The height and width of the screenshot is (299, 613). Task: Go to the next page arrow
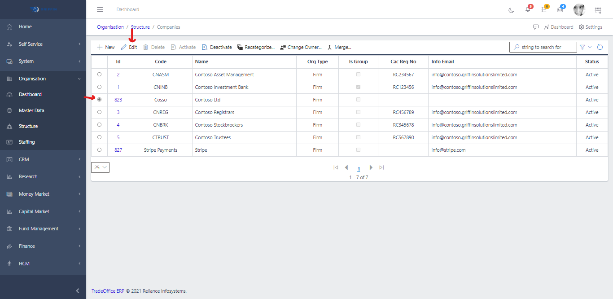point(371,167)
